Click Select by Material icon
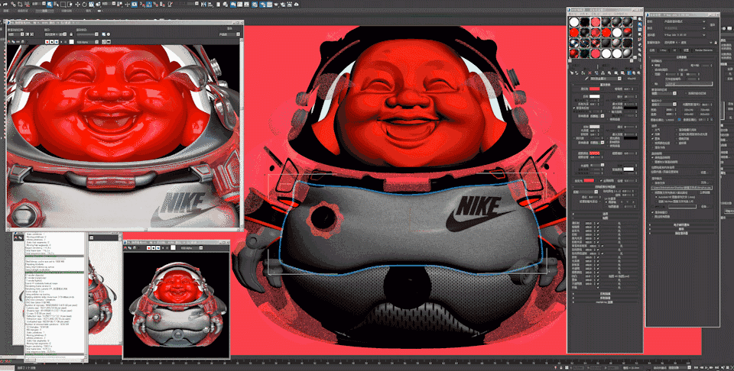 640,55
